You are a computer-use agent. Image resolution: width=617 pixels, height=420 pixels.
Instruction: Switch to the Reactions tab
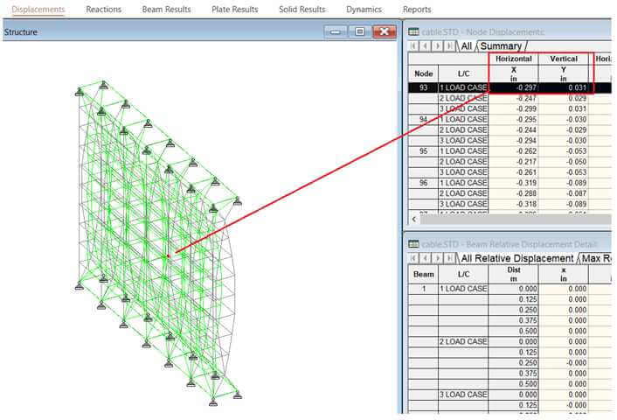click(103, 10)
